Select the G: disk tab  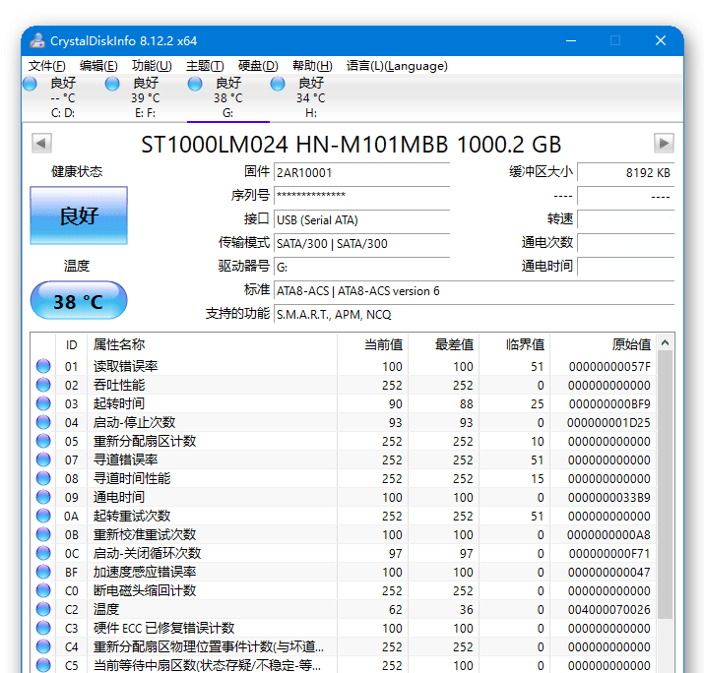228,97
